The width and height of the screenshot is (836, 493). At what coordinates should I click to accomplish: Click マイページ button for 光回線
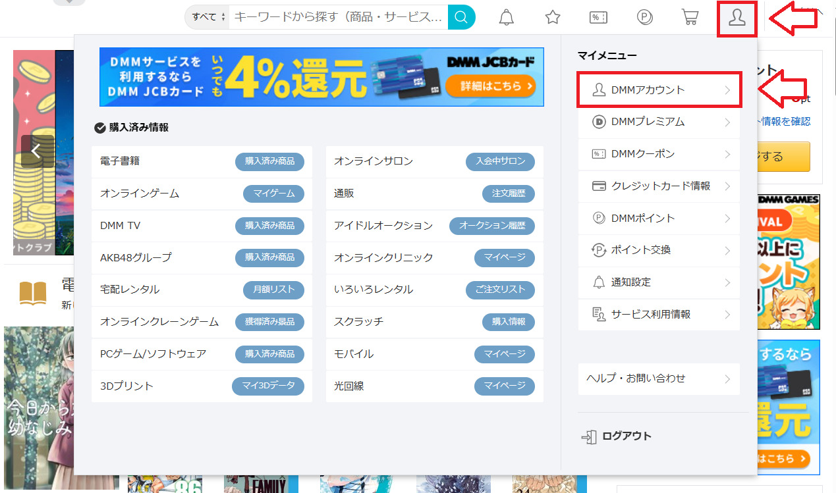click(x=505, y=386)
